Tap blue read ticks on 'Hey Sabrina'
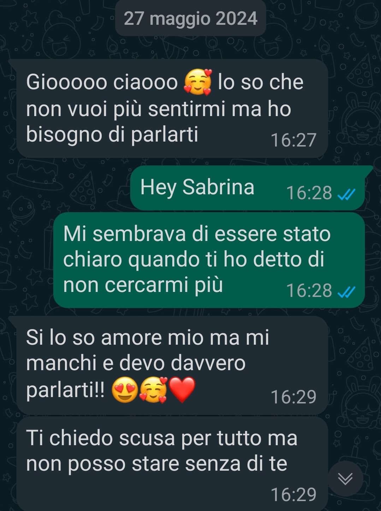 point(346,194)
